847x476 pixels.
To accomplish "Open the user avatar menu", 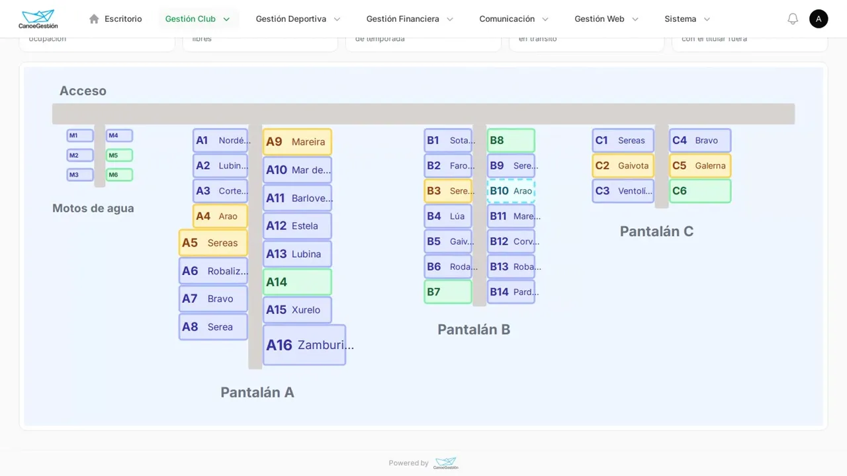I will pos(819,19).
